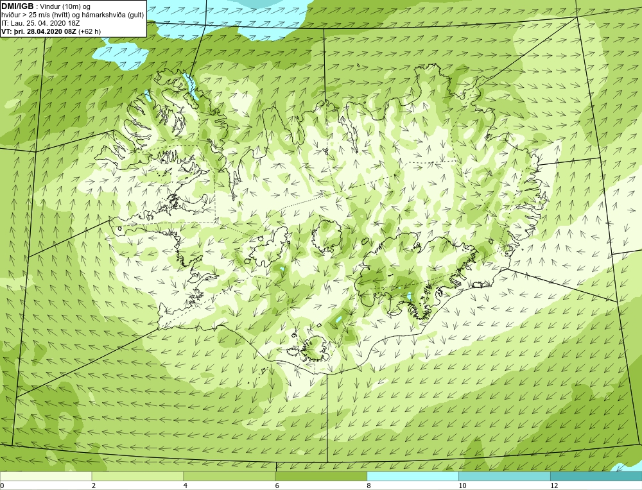Click the legend value '12'
The height and width of the screenshot is (490, 642).
[x=554, y=486]
